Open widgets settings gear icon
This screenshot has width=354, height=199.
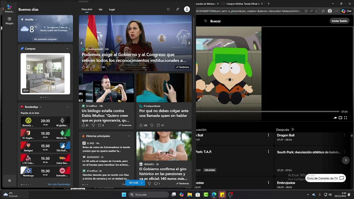click(x=9, y=180)
